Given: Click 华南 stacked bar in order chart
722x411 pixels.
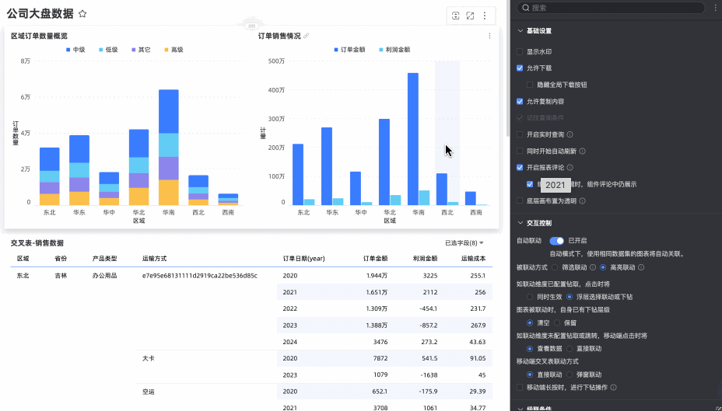Looking at the screenshot, I should (x=169, y=147).
